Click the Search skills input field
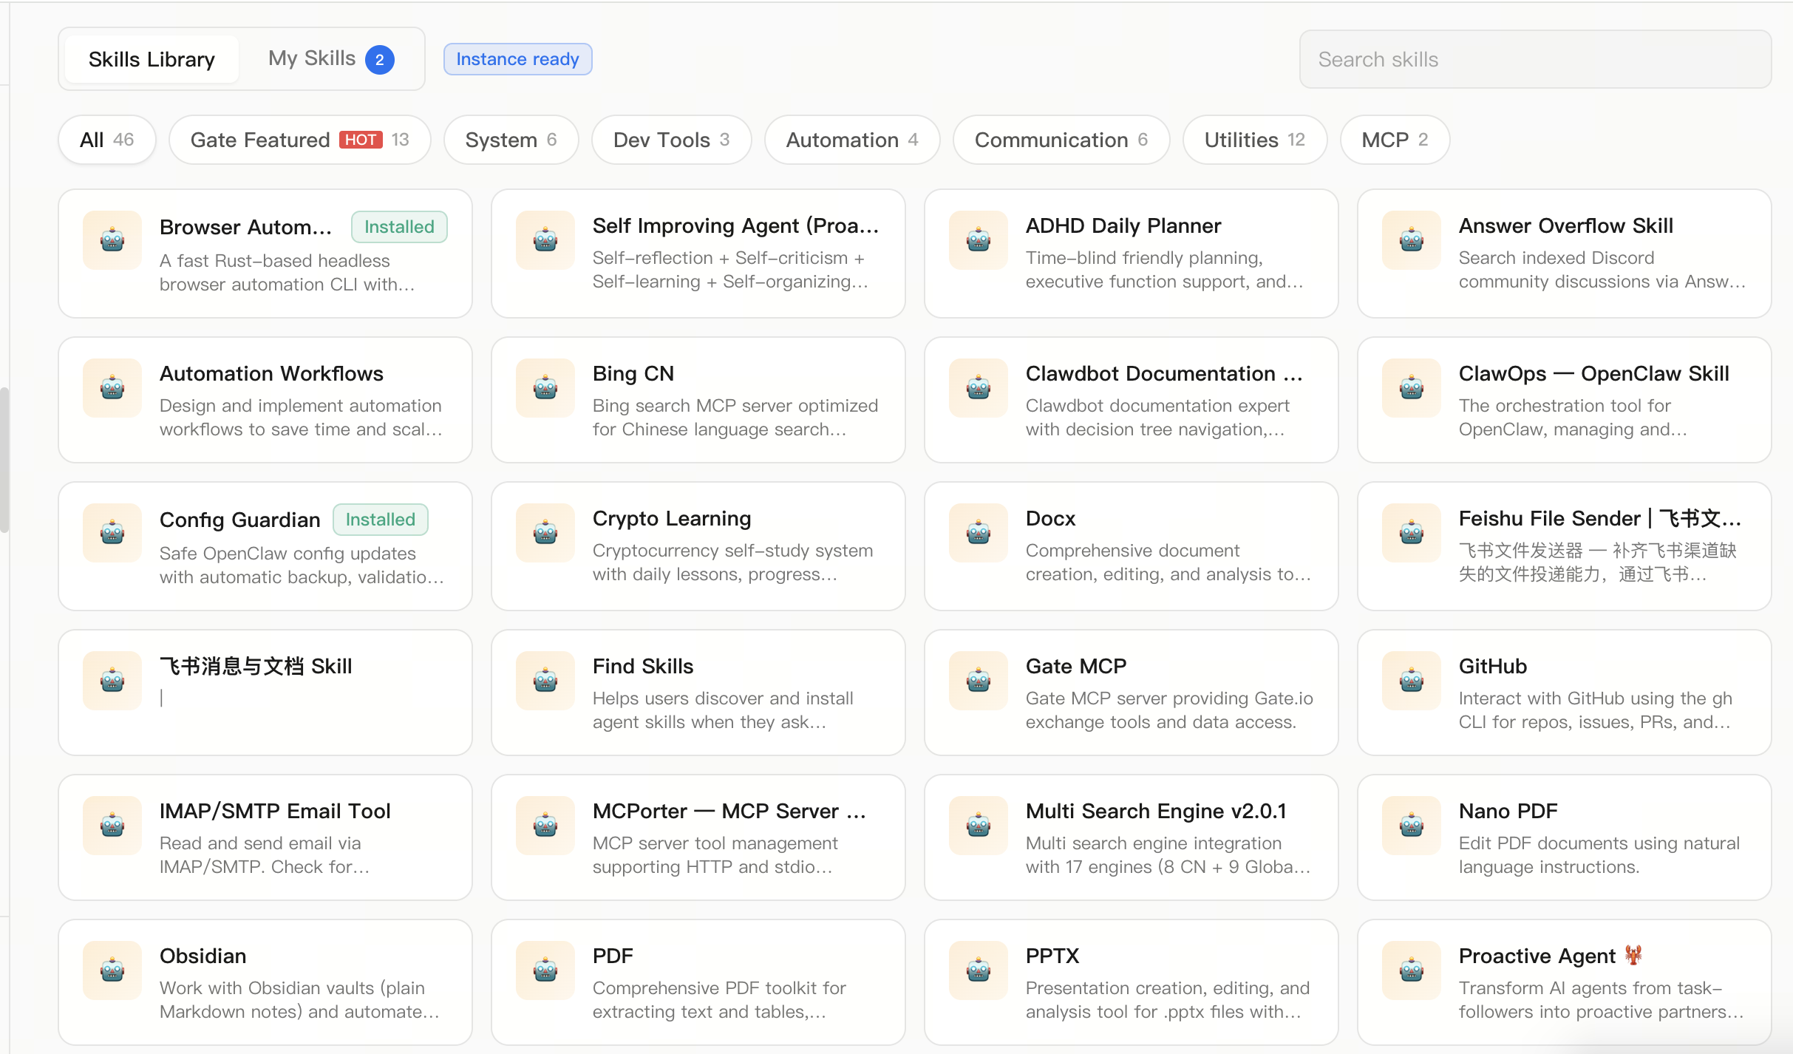This screenshot has width=1793, height=1054. point(1534,59)
